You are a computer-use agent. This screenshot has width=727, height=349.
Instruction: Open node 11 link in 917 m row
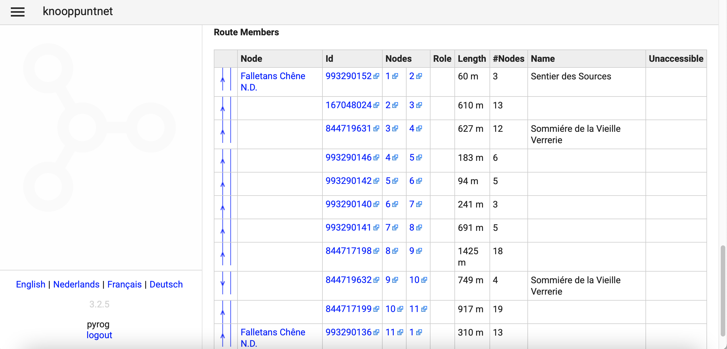click(x=414, y=309)
